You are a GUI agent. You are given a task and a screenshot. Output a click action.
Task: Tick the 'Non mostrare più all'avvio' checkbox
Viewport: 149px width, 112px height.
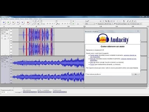[86, 74]
